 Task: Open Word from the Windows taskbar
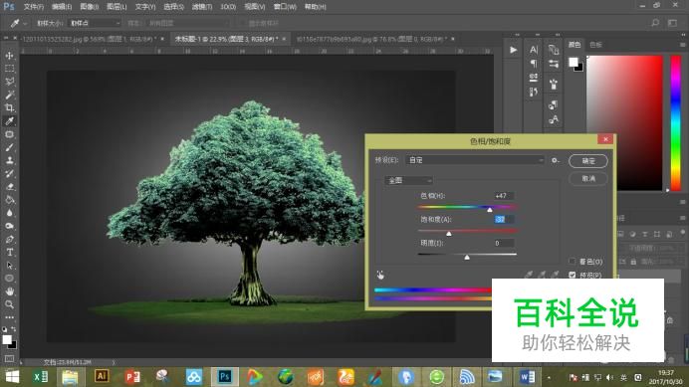527,377
